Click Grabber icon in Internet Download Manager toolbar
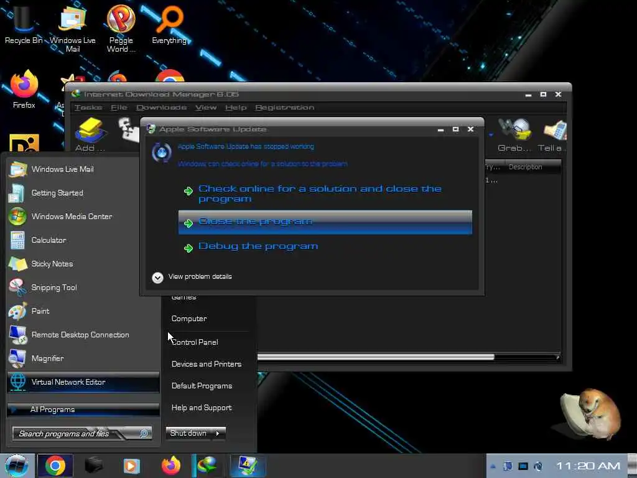Viewport: 637px width, 478px height. pyautogui.click(x=514, y=135)
